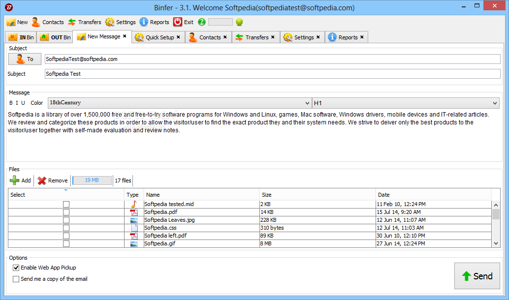Sort files by Type column header
This screenshot has width=509, height=300.
[134, 195]
